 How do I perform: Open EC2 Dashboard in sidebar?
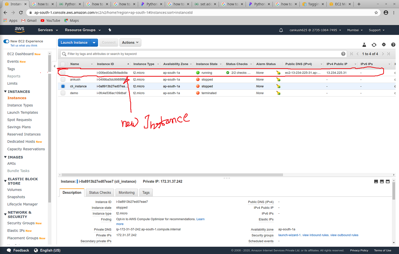(20, 54)
